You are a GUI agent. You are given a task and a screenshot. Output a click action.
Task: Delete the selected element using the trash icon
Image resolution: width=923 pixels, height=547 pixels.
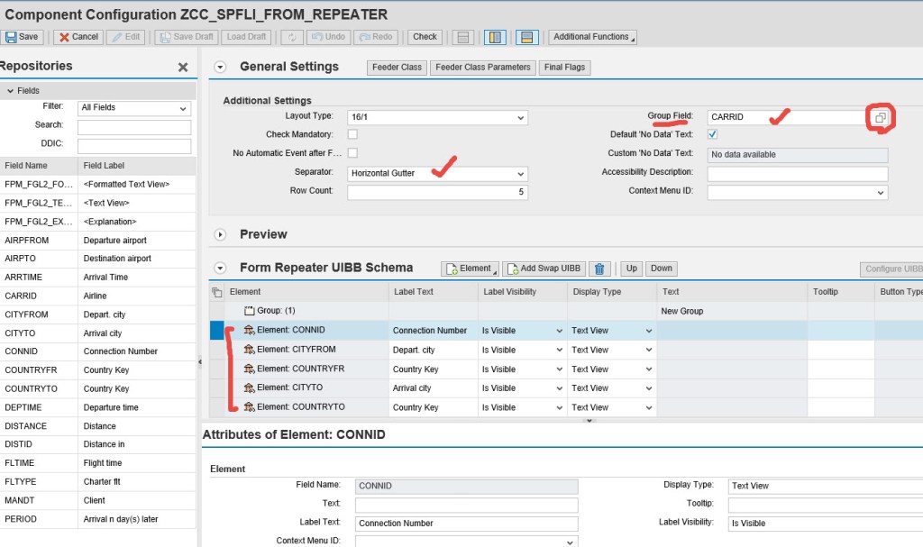pyautogui.click(x=599, y=269)
